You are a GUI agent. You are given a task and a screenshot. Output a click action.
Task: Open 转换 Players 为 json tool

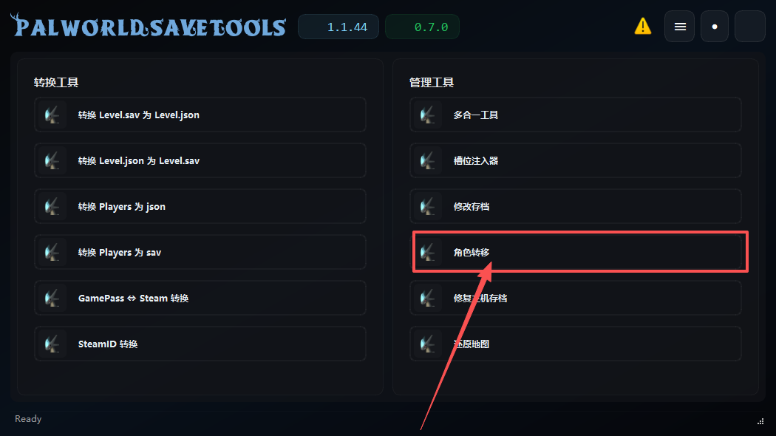[200, 206]
